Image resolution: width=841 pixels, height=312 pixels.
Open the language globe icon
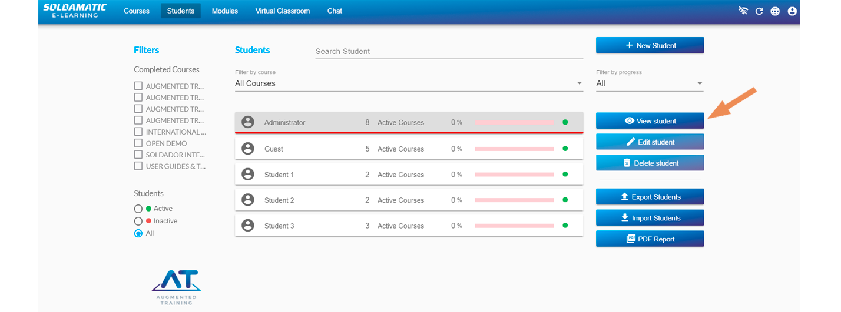775,11
